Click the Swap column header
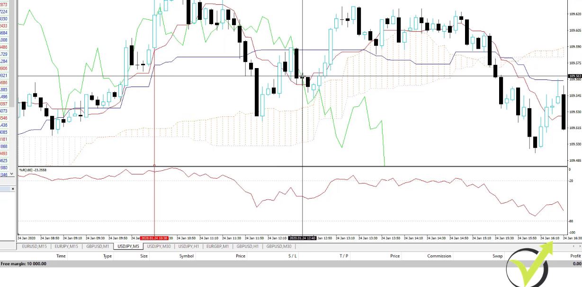 [497, 256]
